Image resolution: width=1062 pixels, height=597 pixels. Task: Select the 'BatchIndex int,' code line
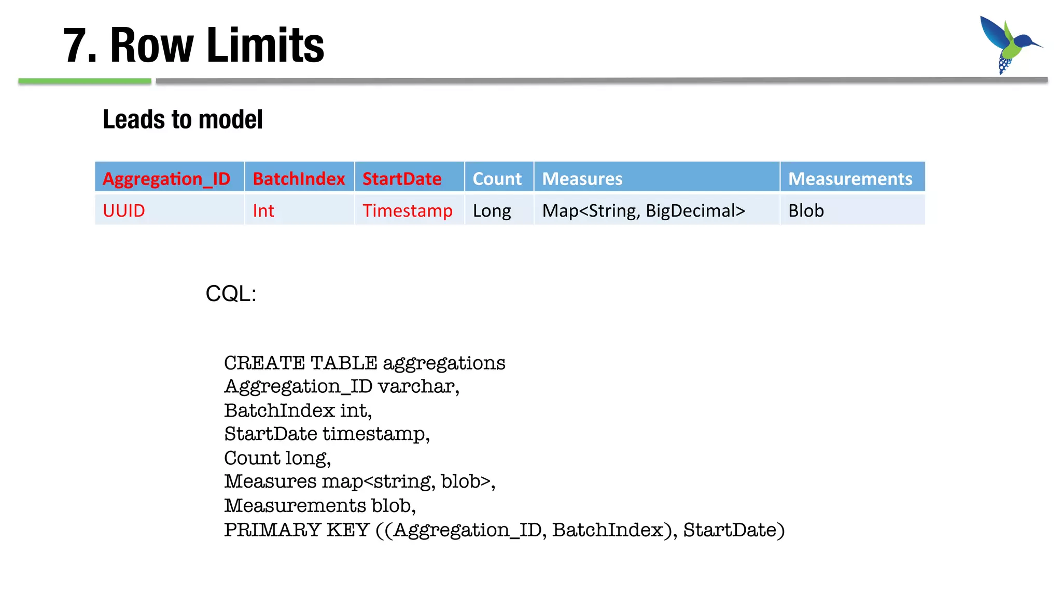click(x=298, y=410)
